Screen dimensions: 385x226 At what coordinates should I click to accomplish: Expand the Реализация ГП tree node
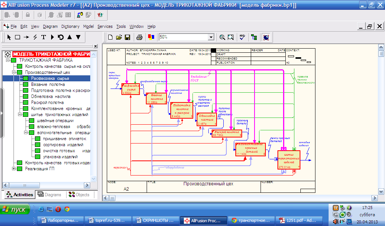point(14,169)
